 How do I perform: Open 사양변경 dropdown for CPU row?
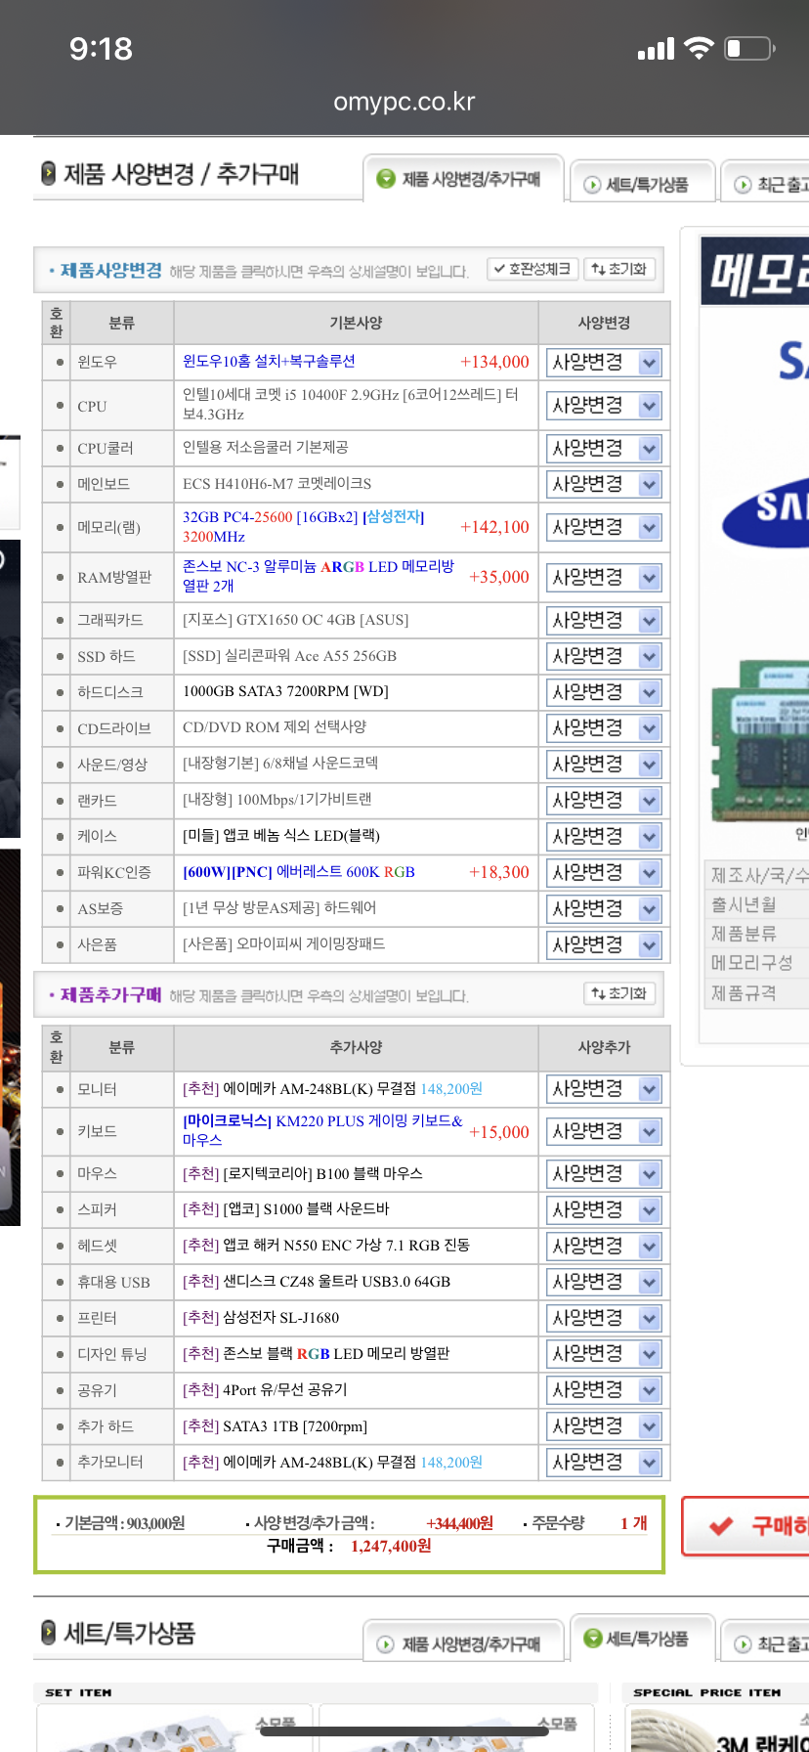pyautogui.click(x=604, y=406)
